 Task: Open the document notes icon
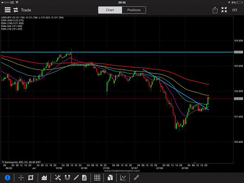pos(84,178)
